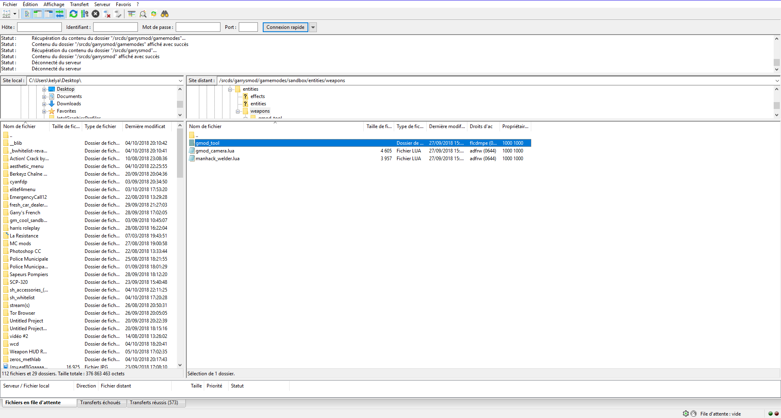Click the automatic transfer type gear icon
This screenshot has height=418, width=781.
coord(686,414)
